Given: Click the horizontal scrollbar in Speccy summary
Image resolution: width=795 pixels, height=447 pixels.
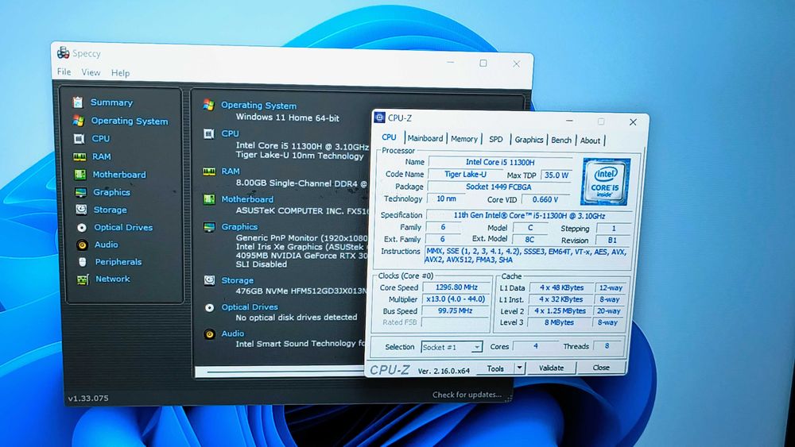Looking at the screenshot, I should pos(281,372).
